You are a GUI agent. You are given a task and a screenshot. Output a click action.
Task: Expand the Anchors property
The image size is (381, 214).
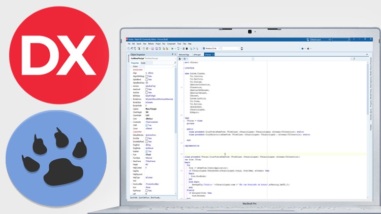pos(132,86)
